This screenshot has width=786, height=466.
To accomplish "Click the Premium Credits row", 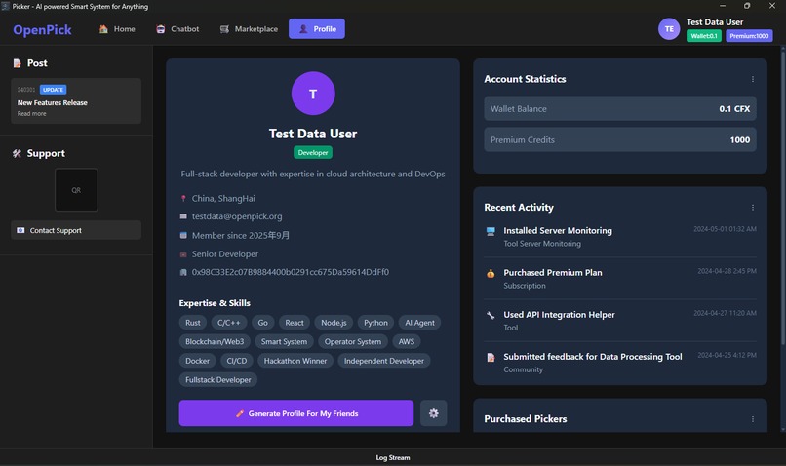I will tap(620, 139).
